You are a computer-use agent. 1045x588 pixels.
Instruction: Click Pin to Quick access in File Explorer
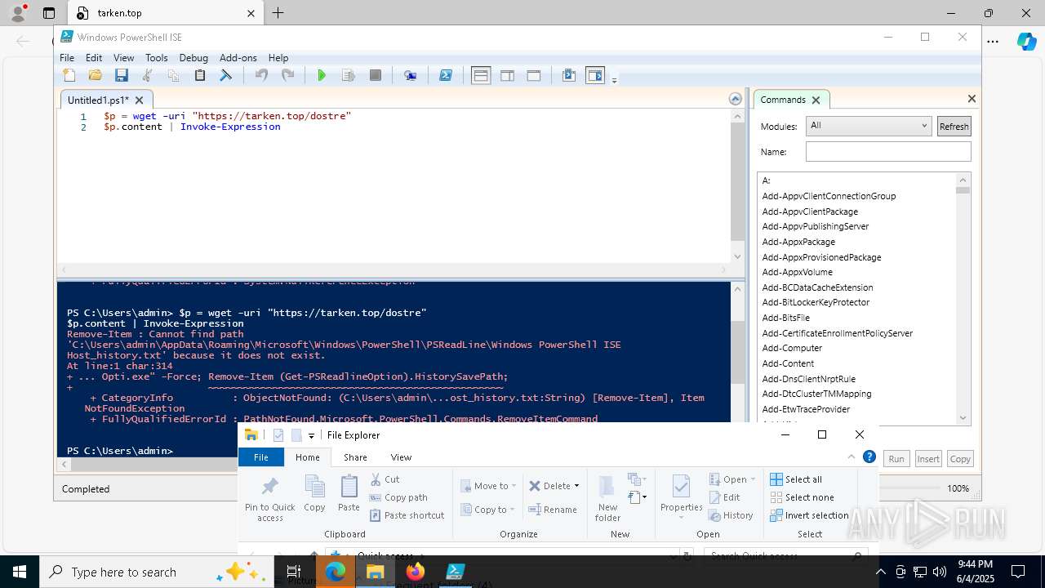pos(269,498)
